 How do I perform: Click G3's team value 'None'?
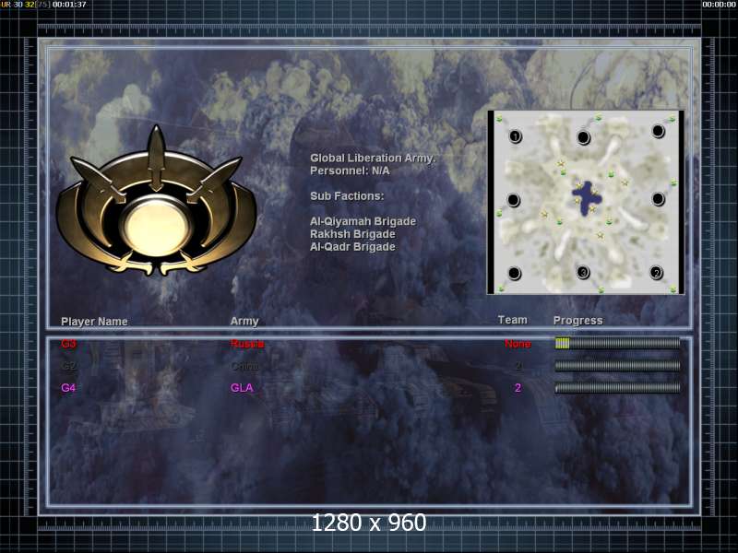[518, 344]
